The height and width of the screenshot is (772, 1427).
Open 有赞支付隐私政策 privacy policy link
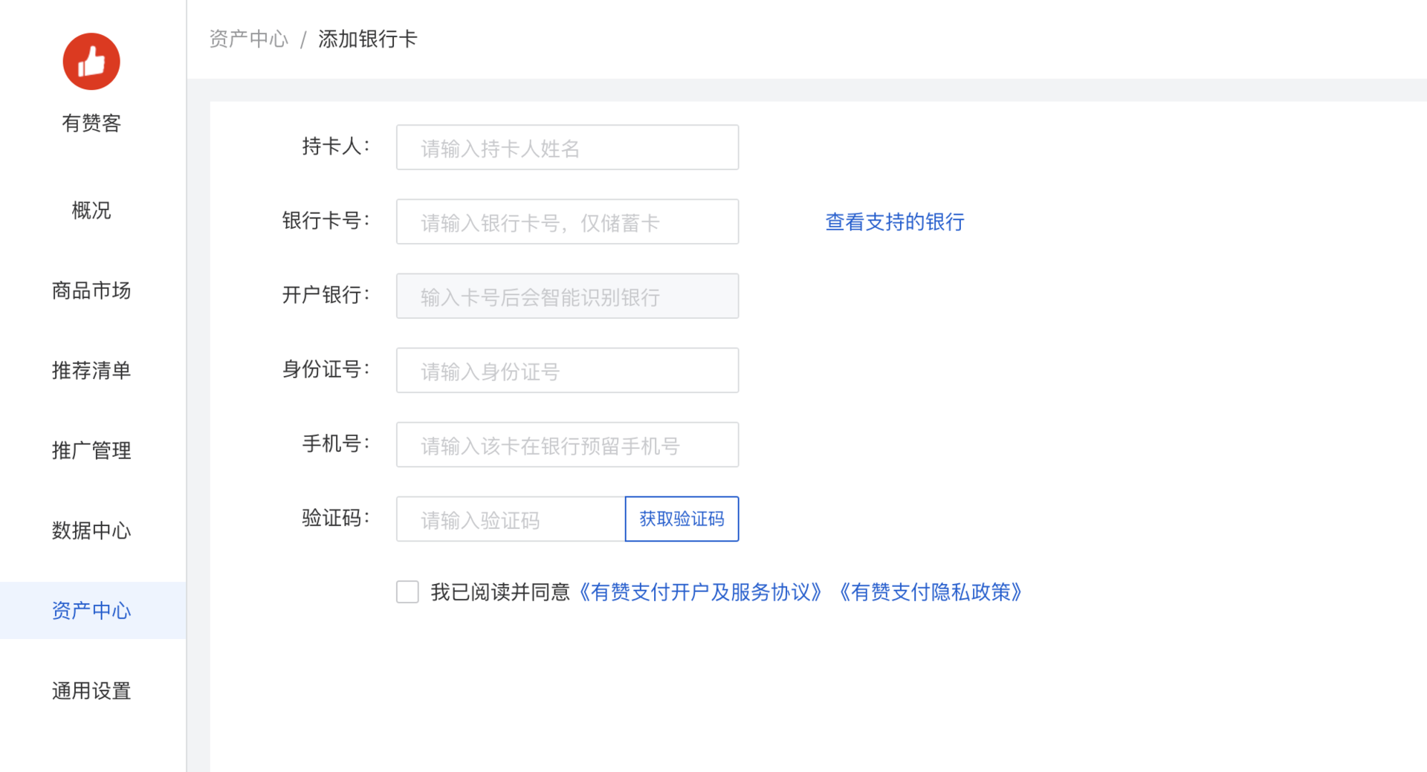[931, 592]
